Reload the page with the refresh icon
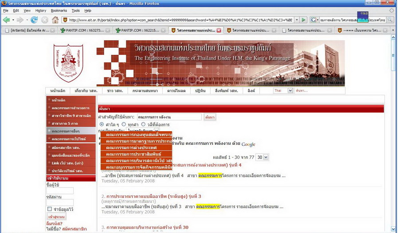The width and height of the screenshot is (400, 233). tap(34, 19)
